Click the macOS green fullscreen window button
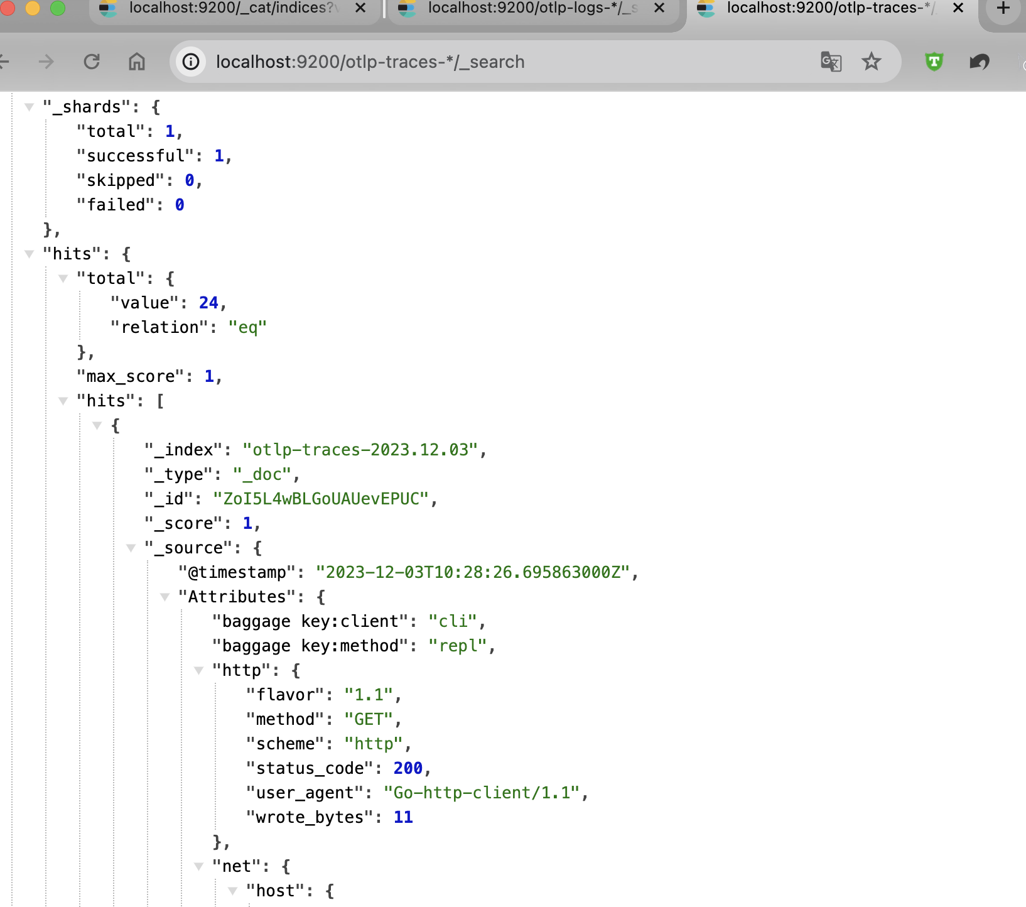This screenshot has height=907, width=1026. [x=58, y=8]
